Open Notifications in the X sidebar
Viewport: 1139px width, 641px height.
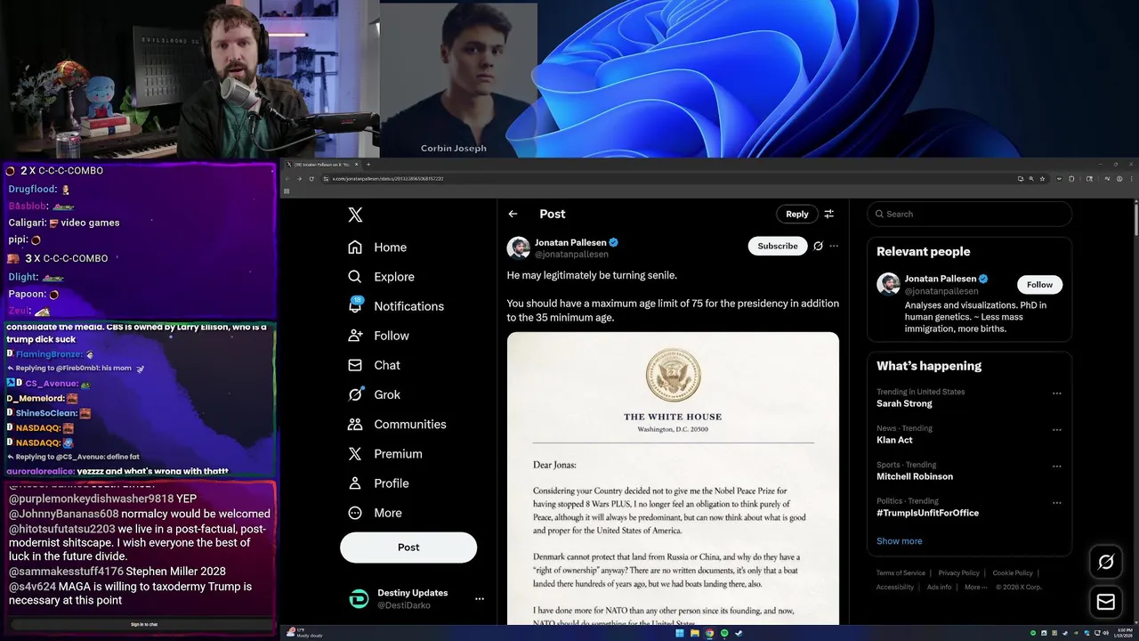396,306
